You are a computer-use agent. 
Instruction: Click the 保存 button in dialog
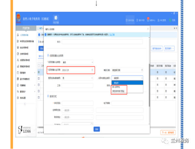(97, 129)
